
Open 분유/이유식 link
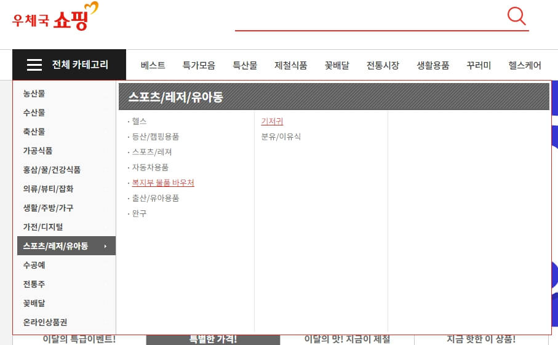tap(281, 137)
